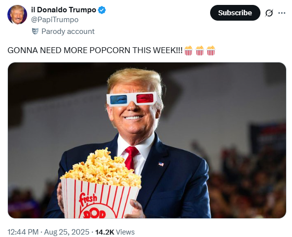Click the last popcorn emoji in tweet
Screen dimensions: 292x237
(x=211, y=51)
